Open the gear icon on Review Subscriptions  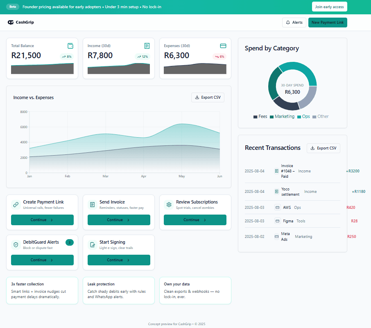(168, 204)
